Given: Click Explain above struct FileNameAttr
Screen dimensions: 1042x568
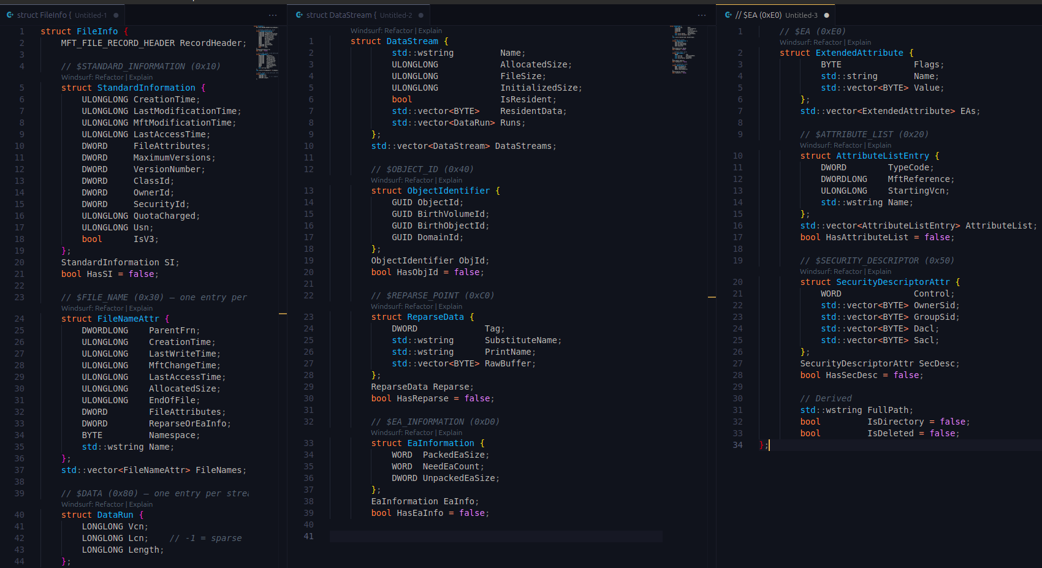Looking at the screenshot, I should [141, 308].
